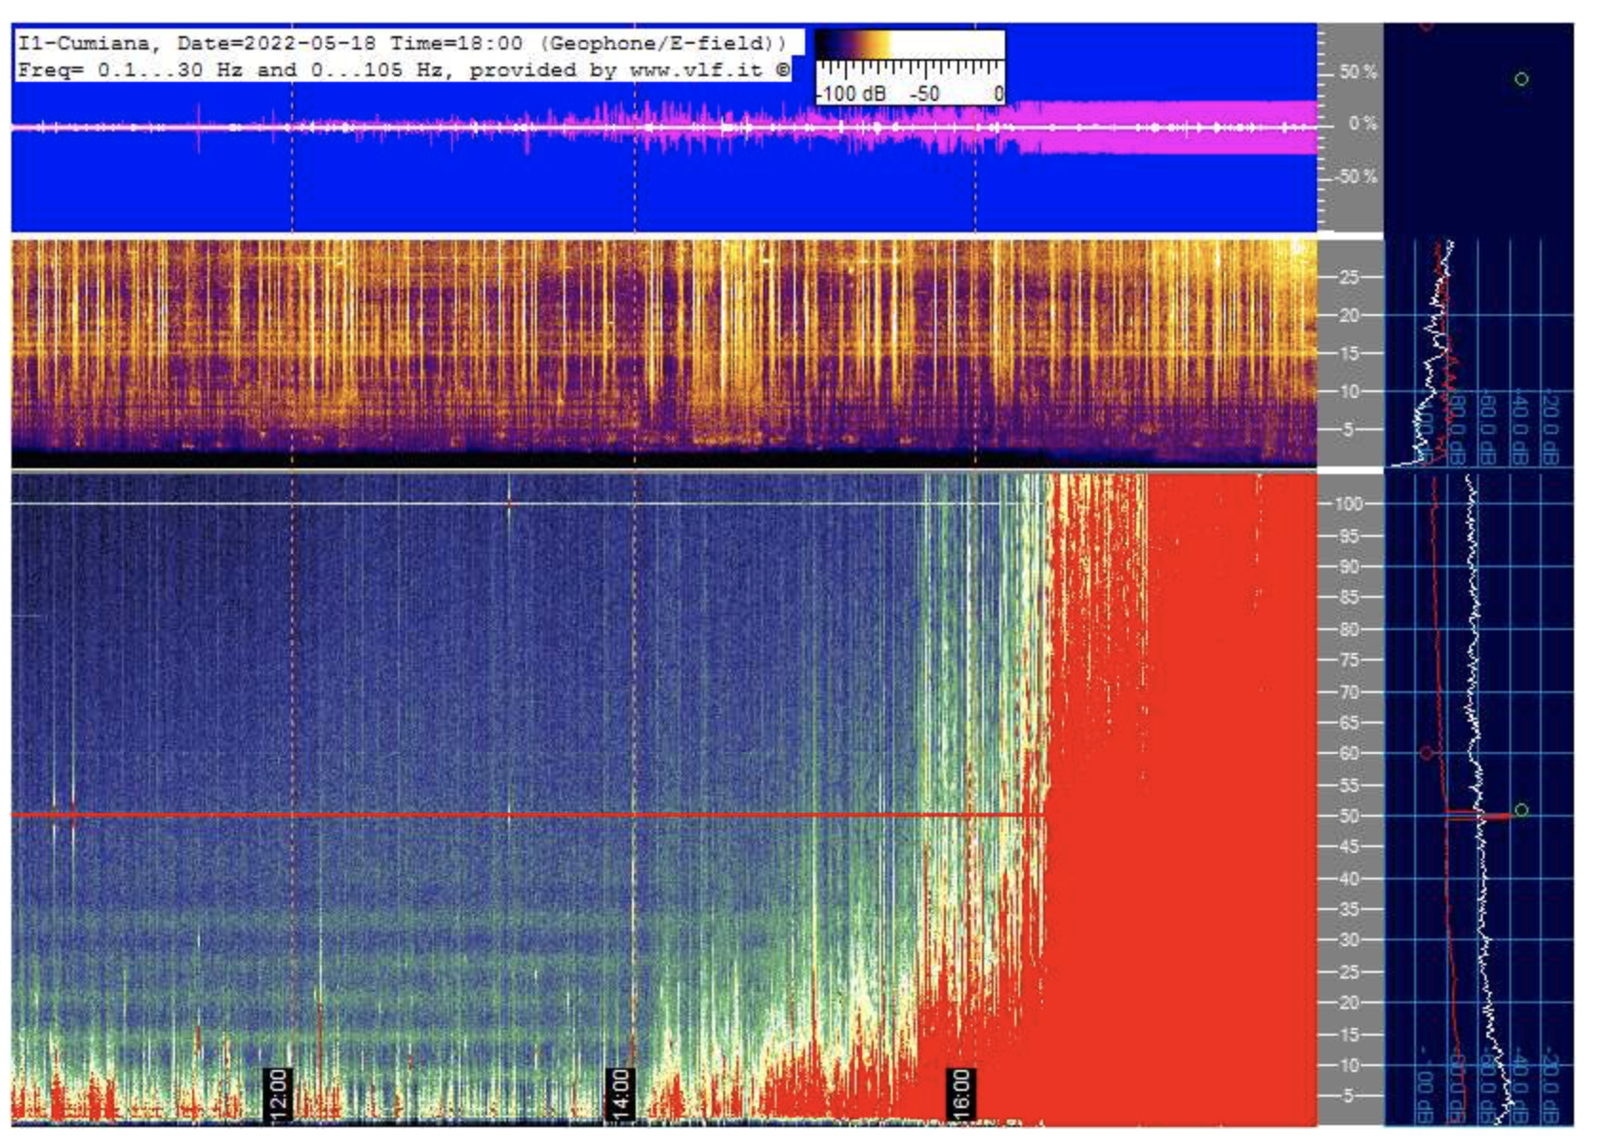Click the 25 Hz tick on the 0-30 Hz axis

tap(1348, 277)
